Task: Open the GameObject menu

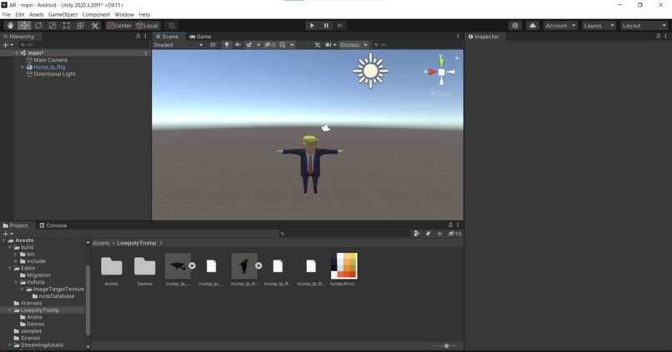Action: 63,14
